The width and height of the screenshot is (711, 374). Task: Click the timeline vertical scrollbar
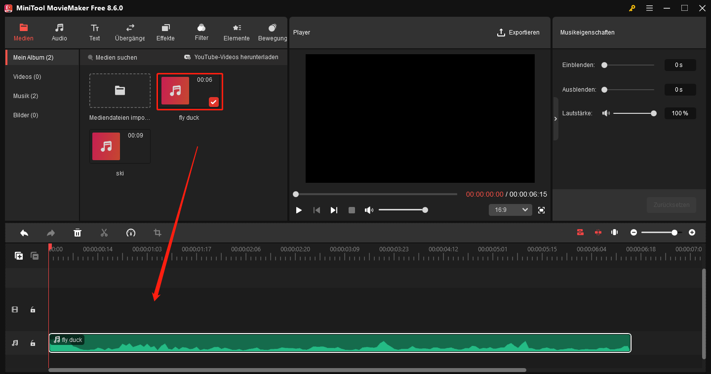point(704,313)
